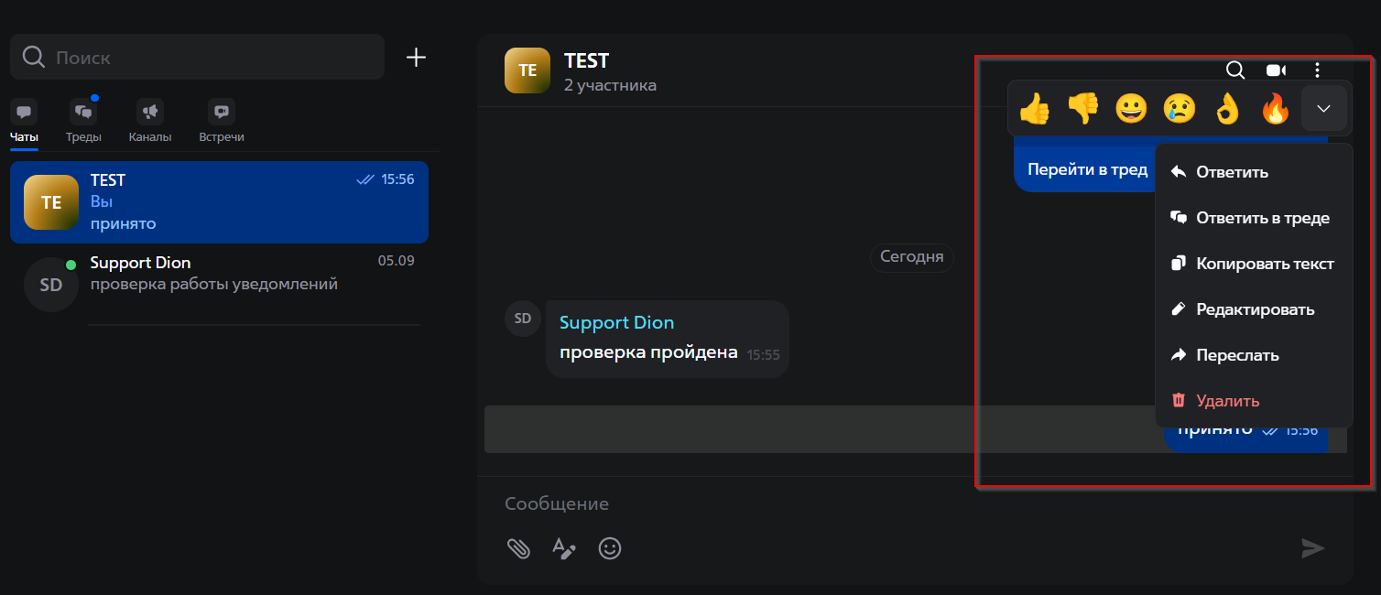Select Ответить in context menu

click(1232, 172)
